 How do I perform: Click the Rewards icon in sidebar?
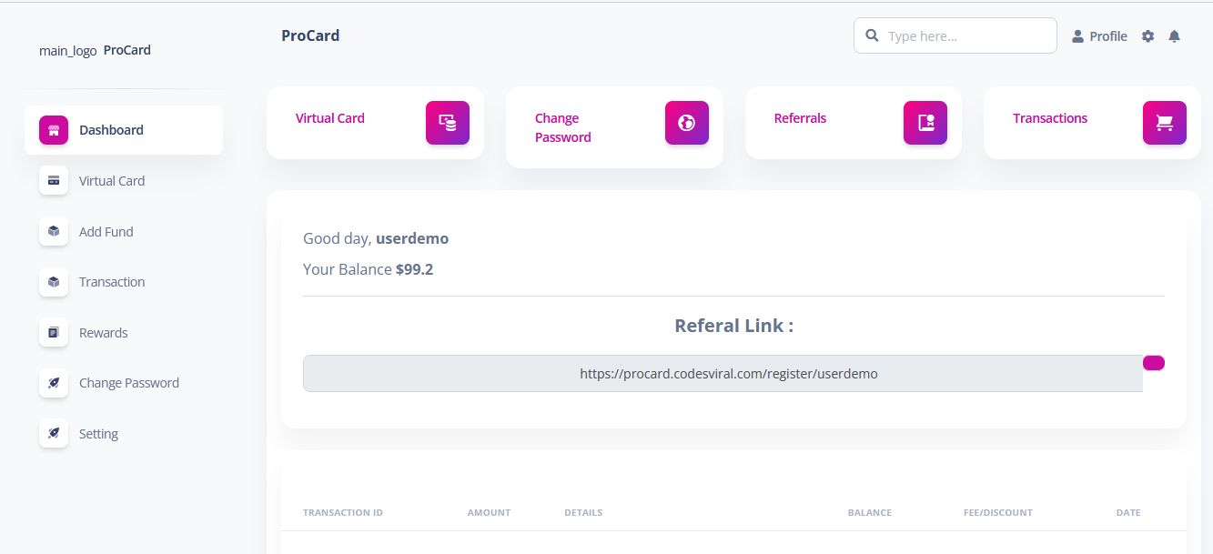point(54,333)
